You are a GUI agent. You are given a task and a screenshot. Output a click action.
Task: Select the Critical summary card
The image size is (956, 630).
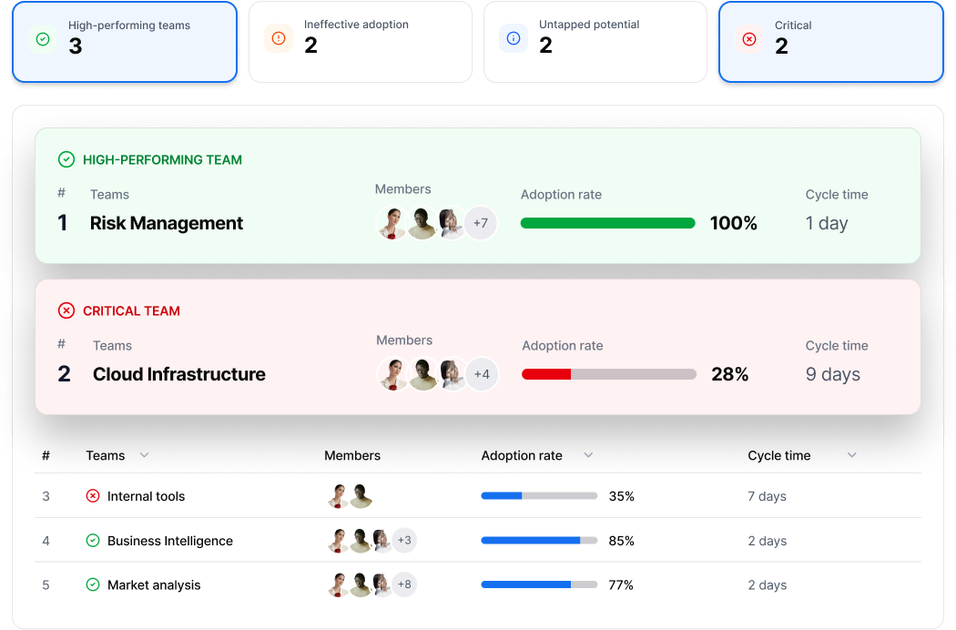click(x=831, y=42)
